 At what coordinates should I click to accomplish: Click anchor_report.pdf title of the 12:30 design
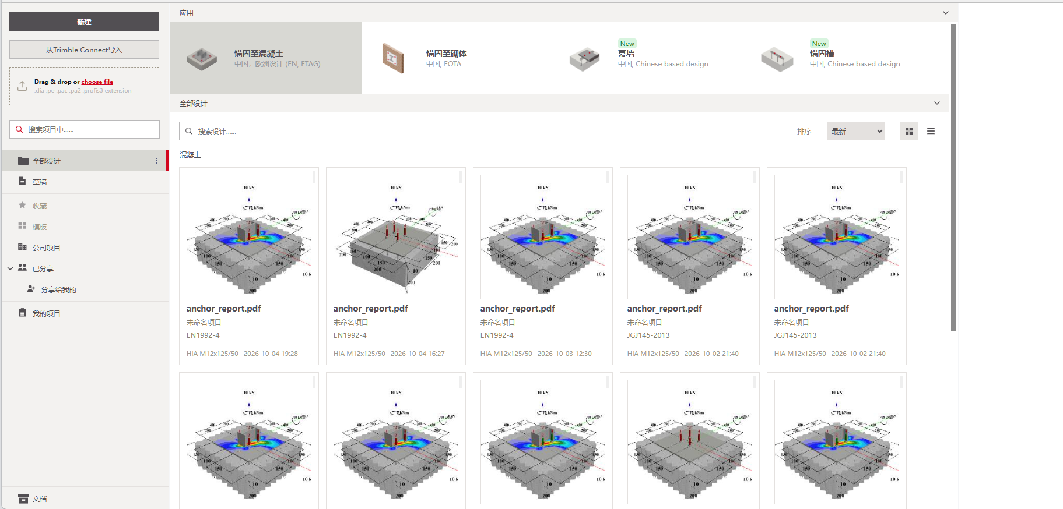(518, 309)
